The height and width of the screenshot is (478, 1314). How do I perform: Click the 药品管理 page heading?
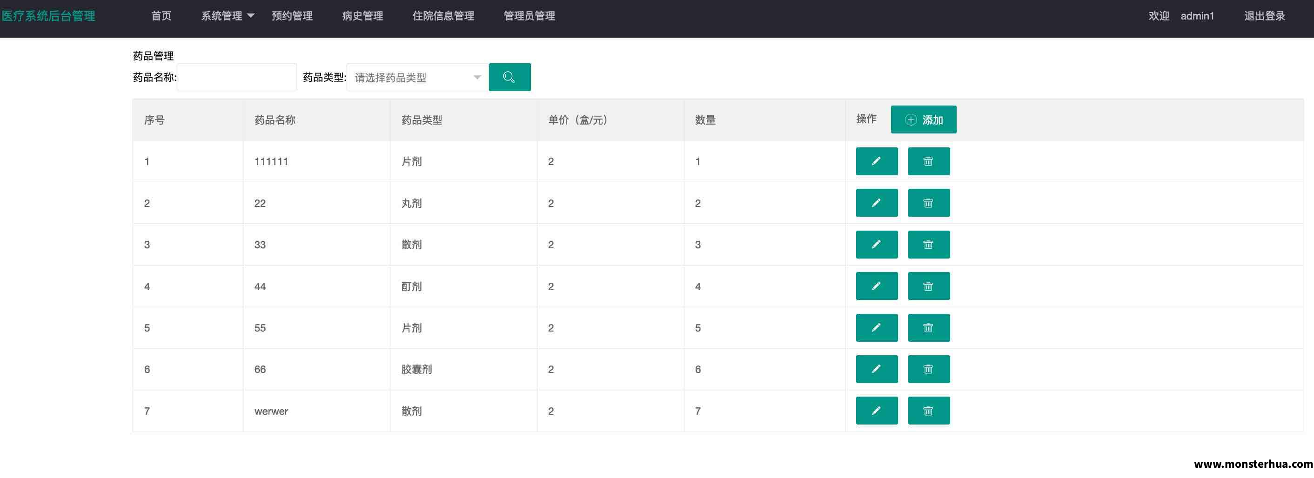pos(154,56)
